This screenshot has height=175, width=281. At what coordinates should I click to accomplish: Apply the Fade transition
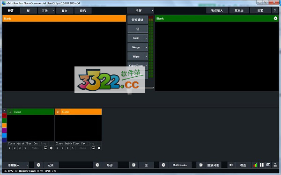pyautogui.click(x=136, y=38)
